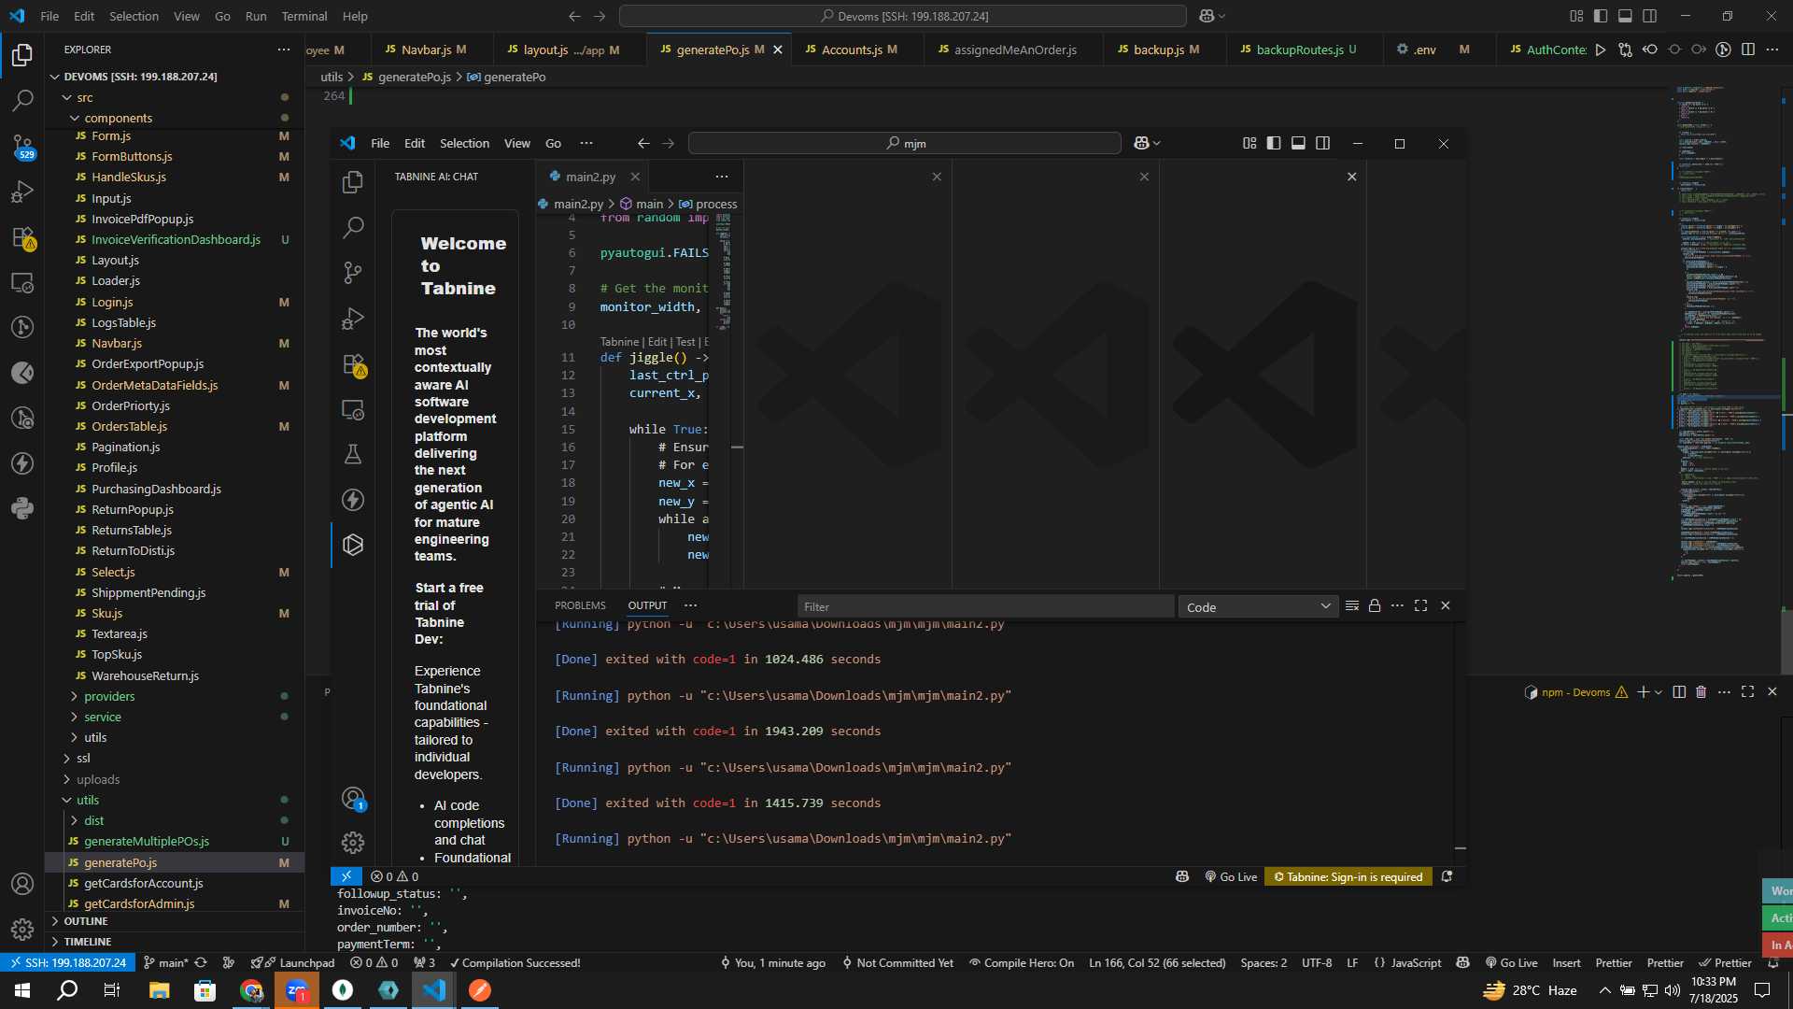Click minimap of generatePo.js editor
Image resolution: width=1793 pixels, height=1009 pixels.
[x=1726, y=332]
